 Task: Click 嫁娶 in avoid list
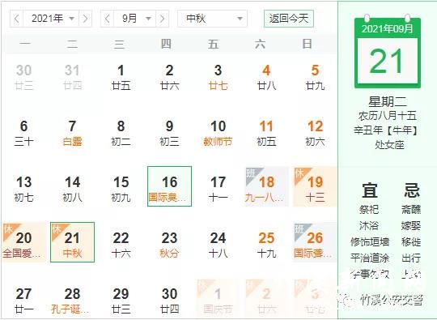pos(411,225)
